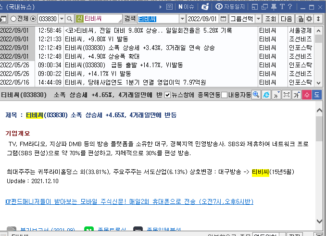Open the calendar date picker icon
This screenshot has width=326, height=236.
click(223, 19)
